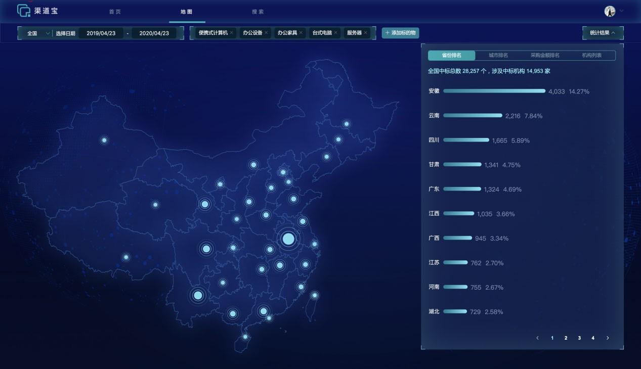Screen dimensions: 641x369
Task: Collapse the 统计结果 panel
Action: (603, 33)
